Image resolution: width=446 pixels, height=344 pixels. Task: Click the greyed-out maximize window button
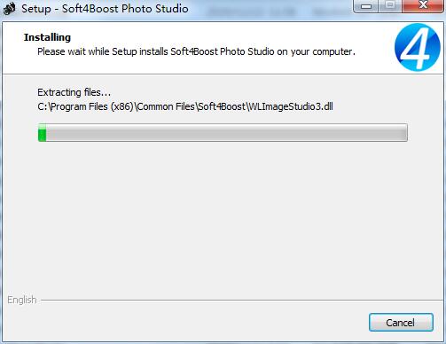click(390, 5)
